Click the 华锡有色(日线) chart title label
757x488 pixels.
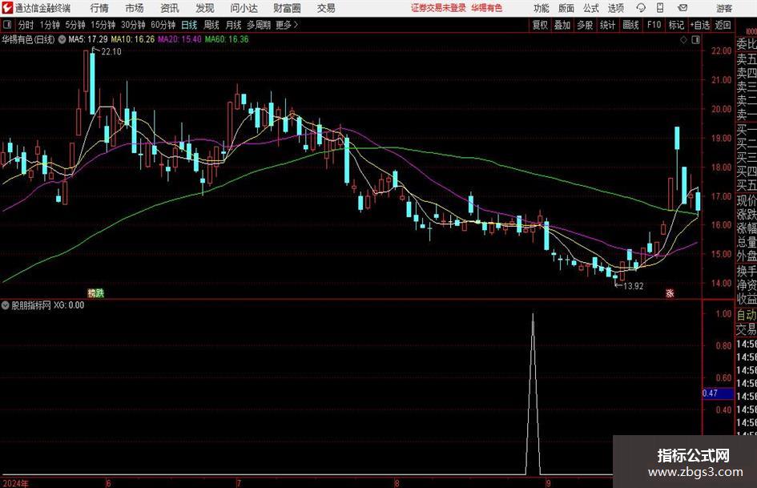[x=28, y=39]
